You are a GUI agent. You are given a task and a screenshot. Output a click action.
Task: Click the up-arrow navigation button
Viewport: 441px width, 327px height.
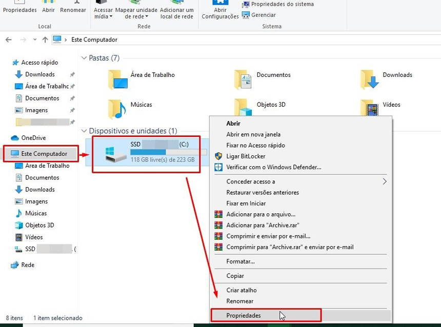pyautogui.click(x=45, y=40)
